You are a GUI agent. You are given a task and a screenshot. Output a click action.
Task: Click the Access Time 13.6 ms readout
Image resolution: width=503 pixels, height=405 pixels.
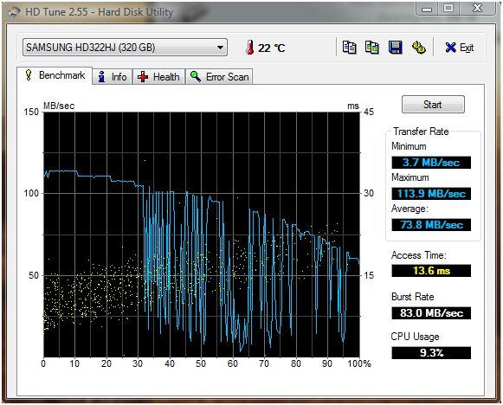431,271
